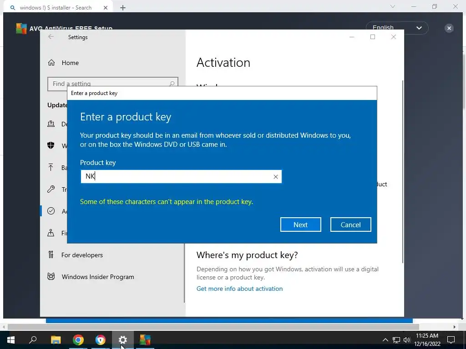Click the Settings window vertical scrollbar
Screen dimensions: 466x349
[x=403, y=171]
